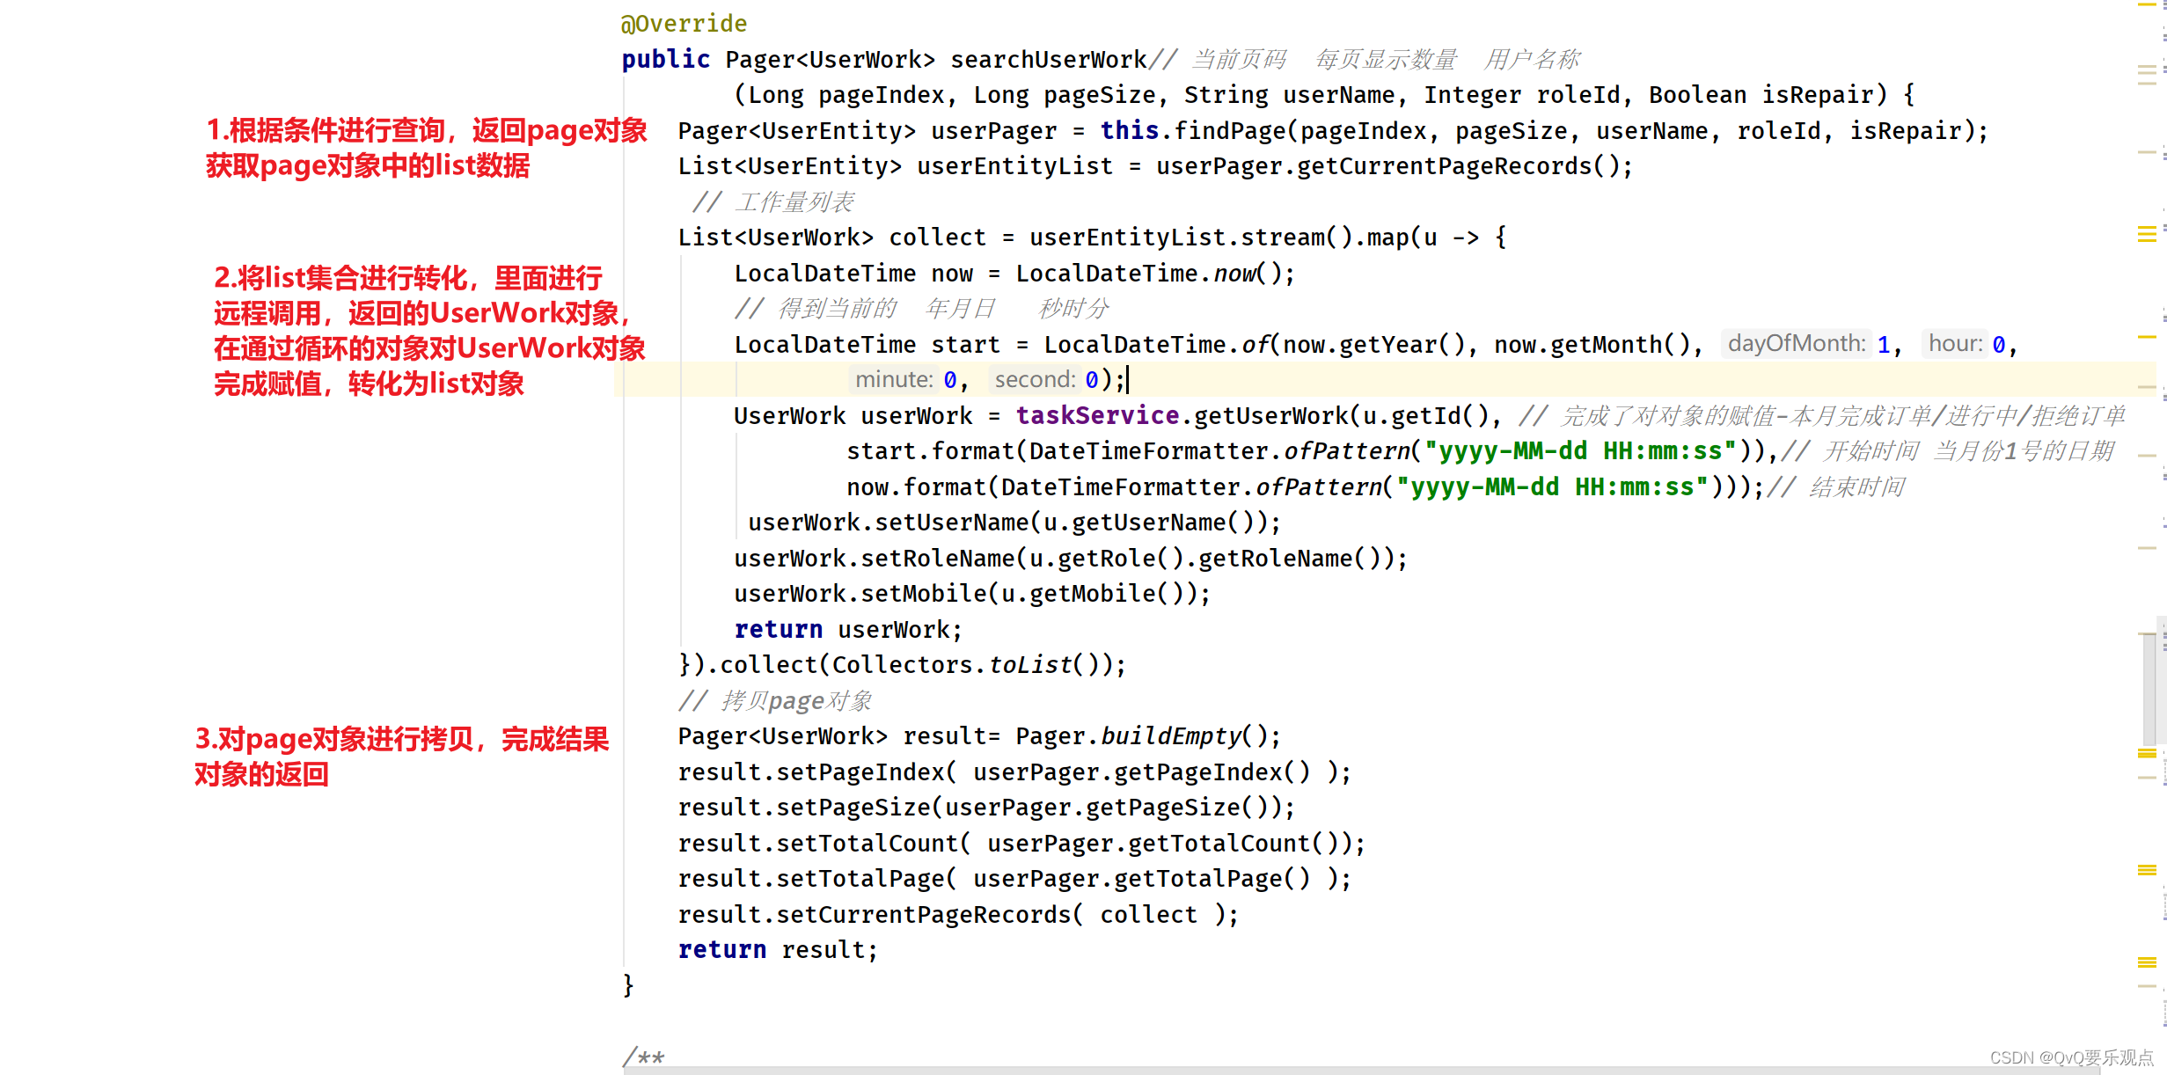Select the 'public' keyword of searchUserWork
The image size is (2167, 1075).
[665, 59]
